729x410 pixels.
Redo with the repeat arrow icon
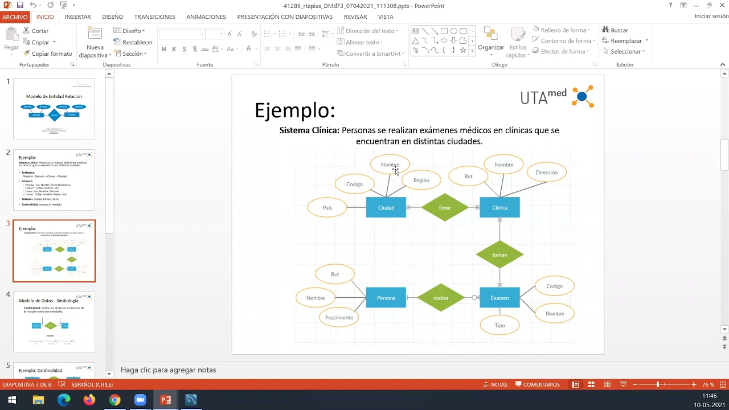50,5
